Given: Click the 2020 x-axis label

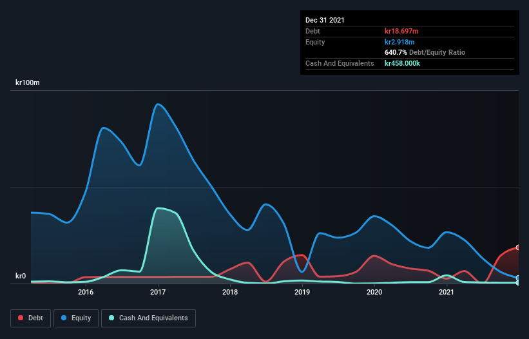Looking at the screenshot, I should click(374, 292).
